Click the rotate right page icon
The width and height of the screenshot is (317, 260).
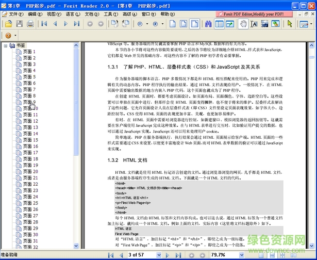pos(115,24)
